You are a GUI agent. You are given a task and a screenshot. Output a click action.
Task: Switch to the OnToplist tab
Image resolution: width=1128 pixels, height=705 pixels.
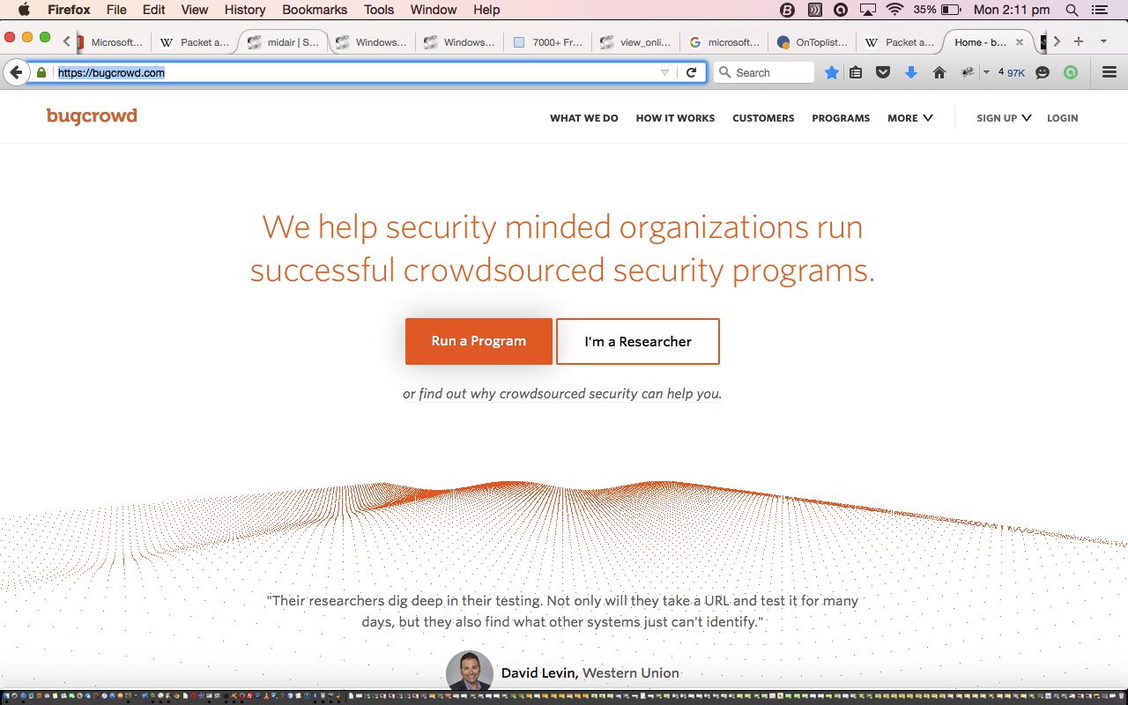(x=811, y=41)
